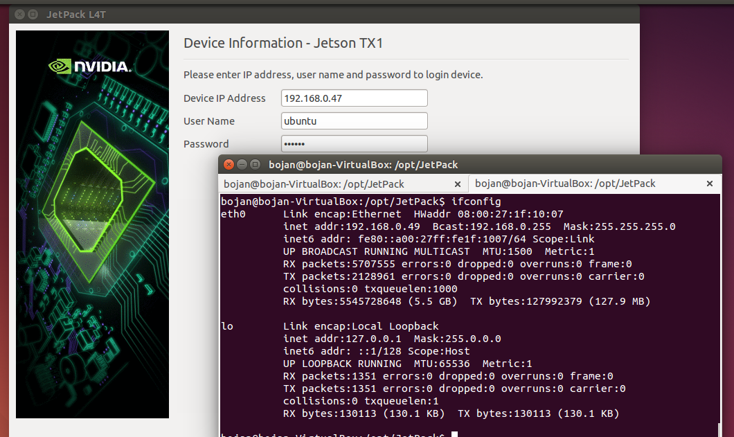Click 'UP BROADCAST RUNNING MULTICAST' line

[377, 251]
